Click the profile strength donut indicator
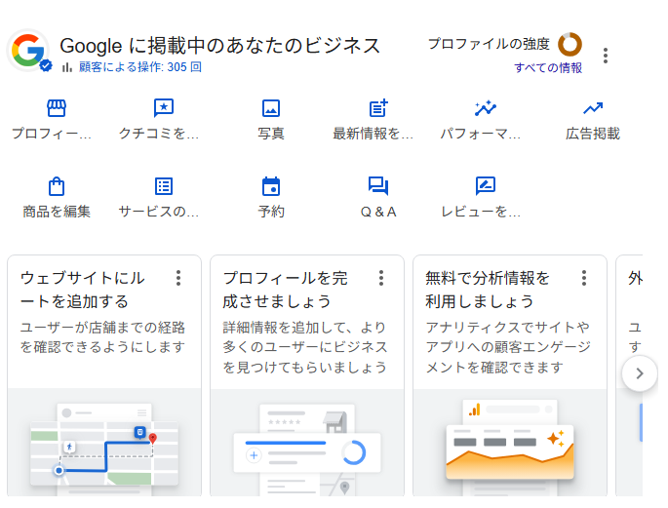The image size is (668, 508). [x=570, y=44]
